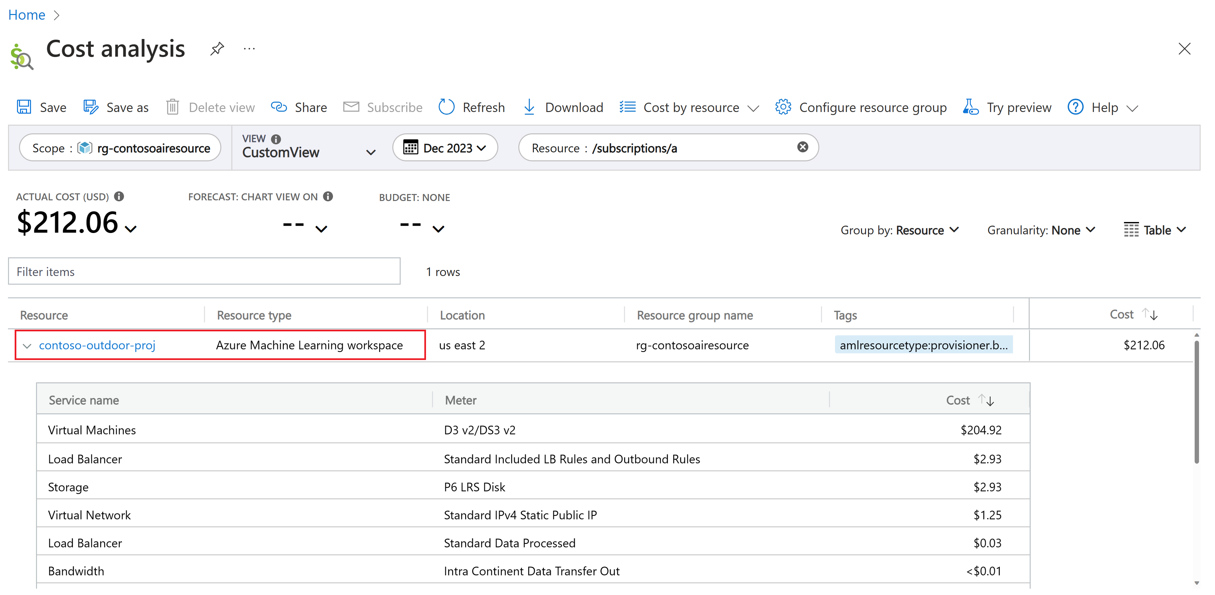Show info about the VIEW label
Viewport: 1215px width, 595px height.
tap(276, 139)
